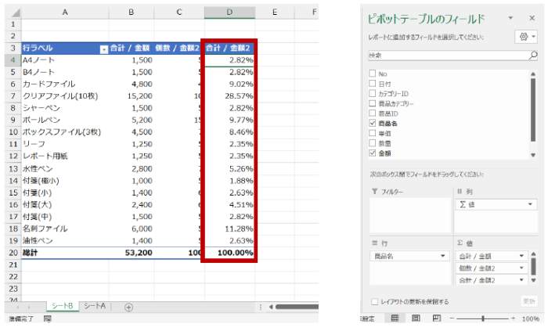The width and height of the screenshot is (548, 331).
Task: Click the field search input box
Action: 446,56
